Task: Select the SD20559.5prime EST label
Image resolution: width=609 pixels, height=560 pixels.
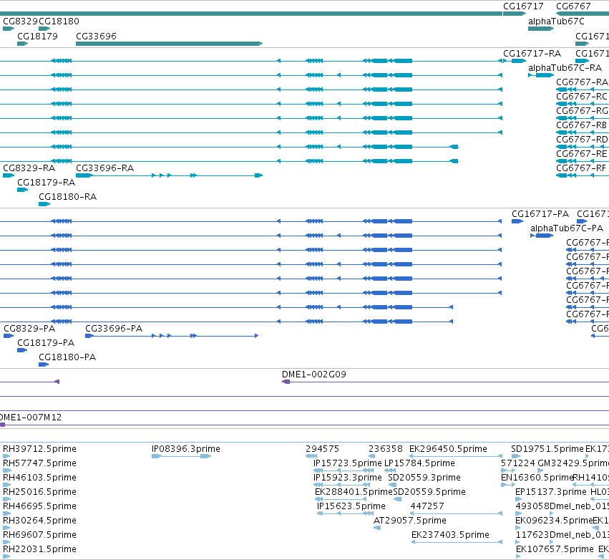Action: click(429, 491)
